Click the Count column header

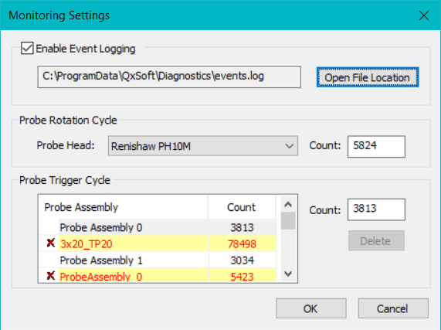[242, 207]
